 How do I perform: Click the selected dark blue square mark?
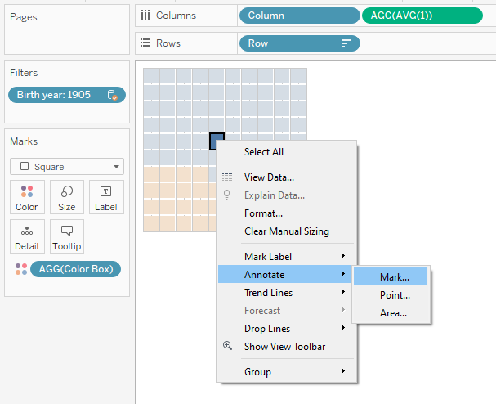click(x=216, y=140)
